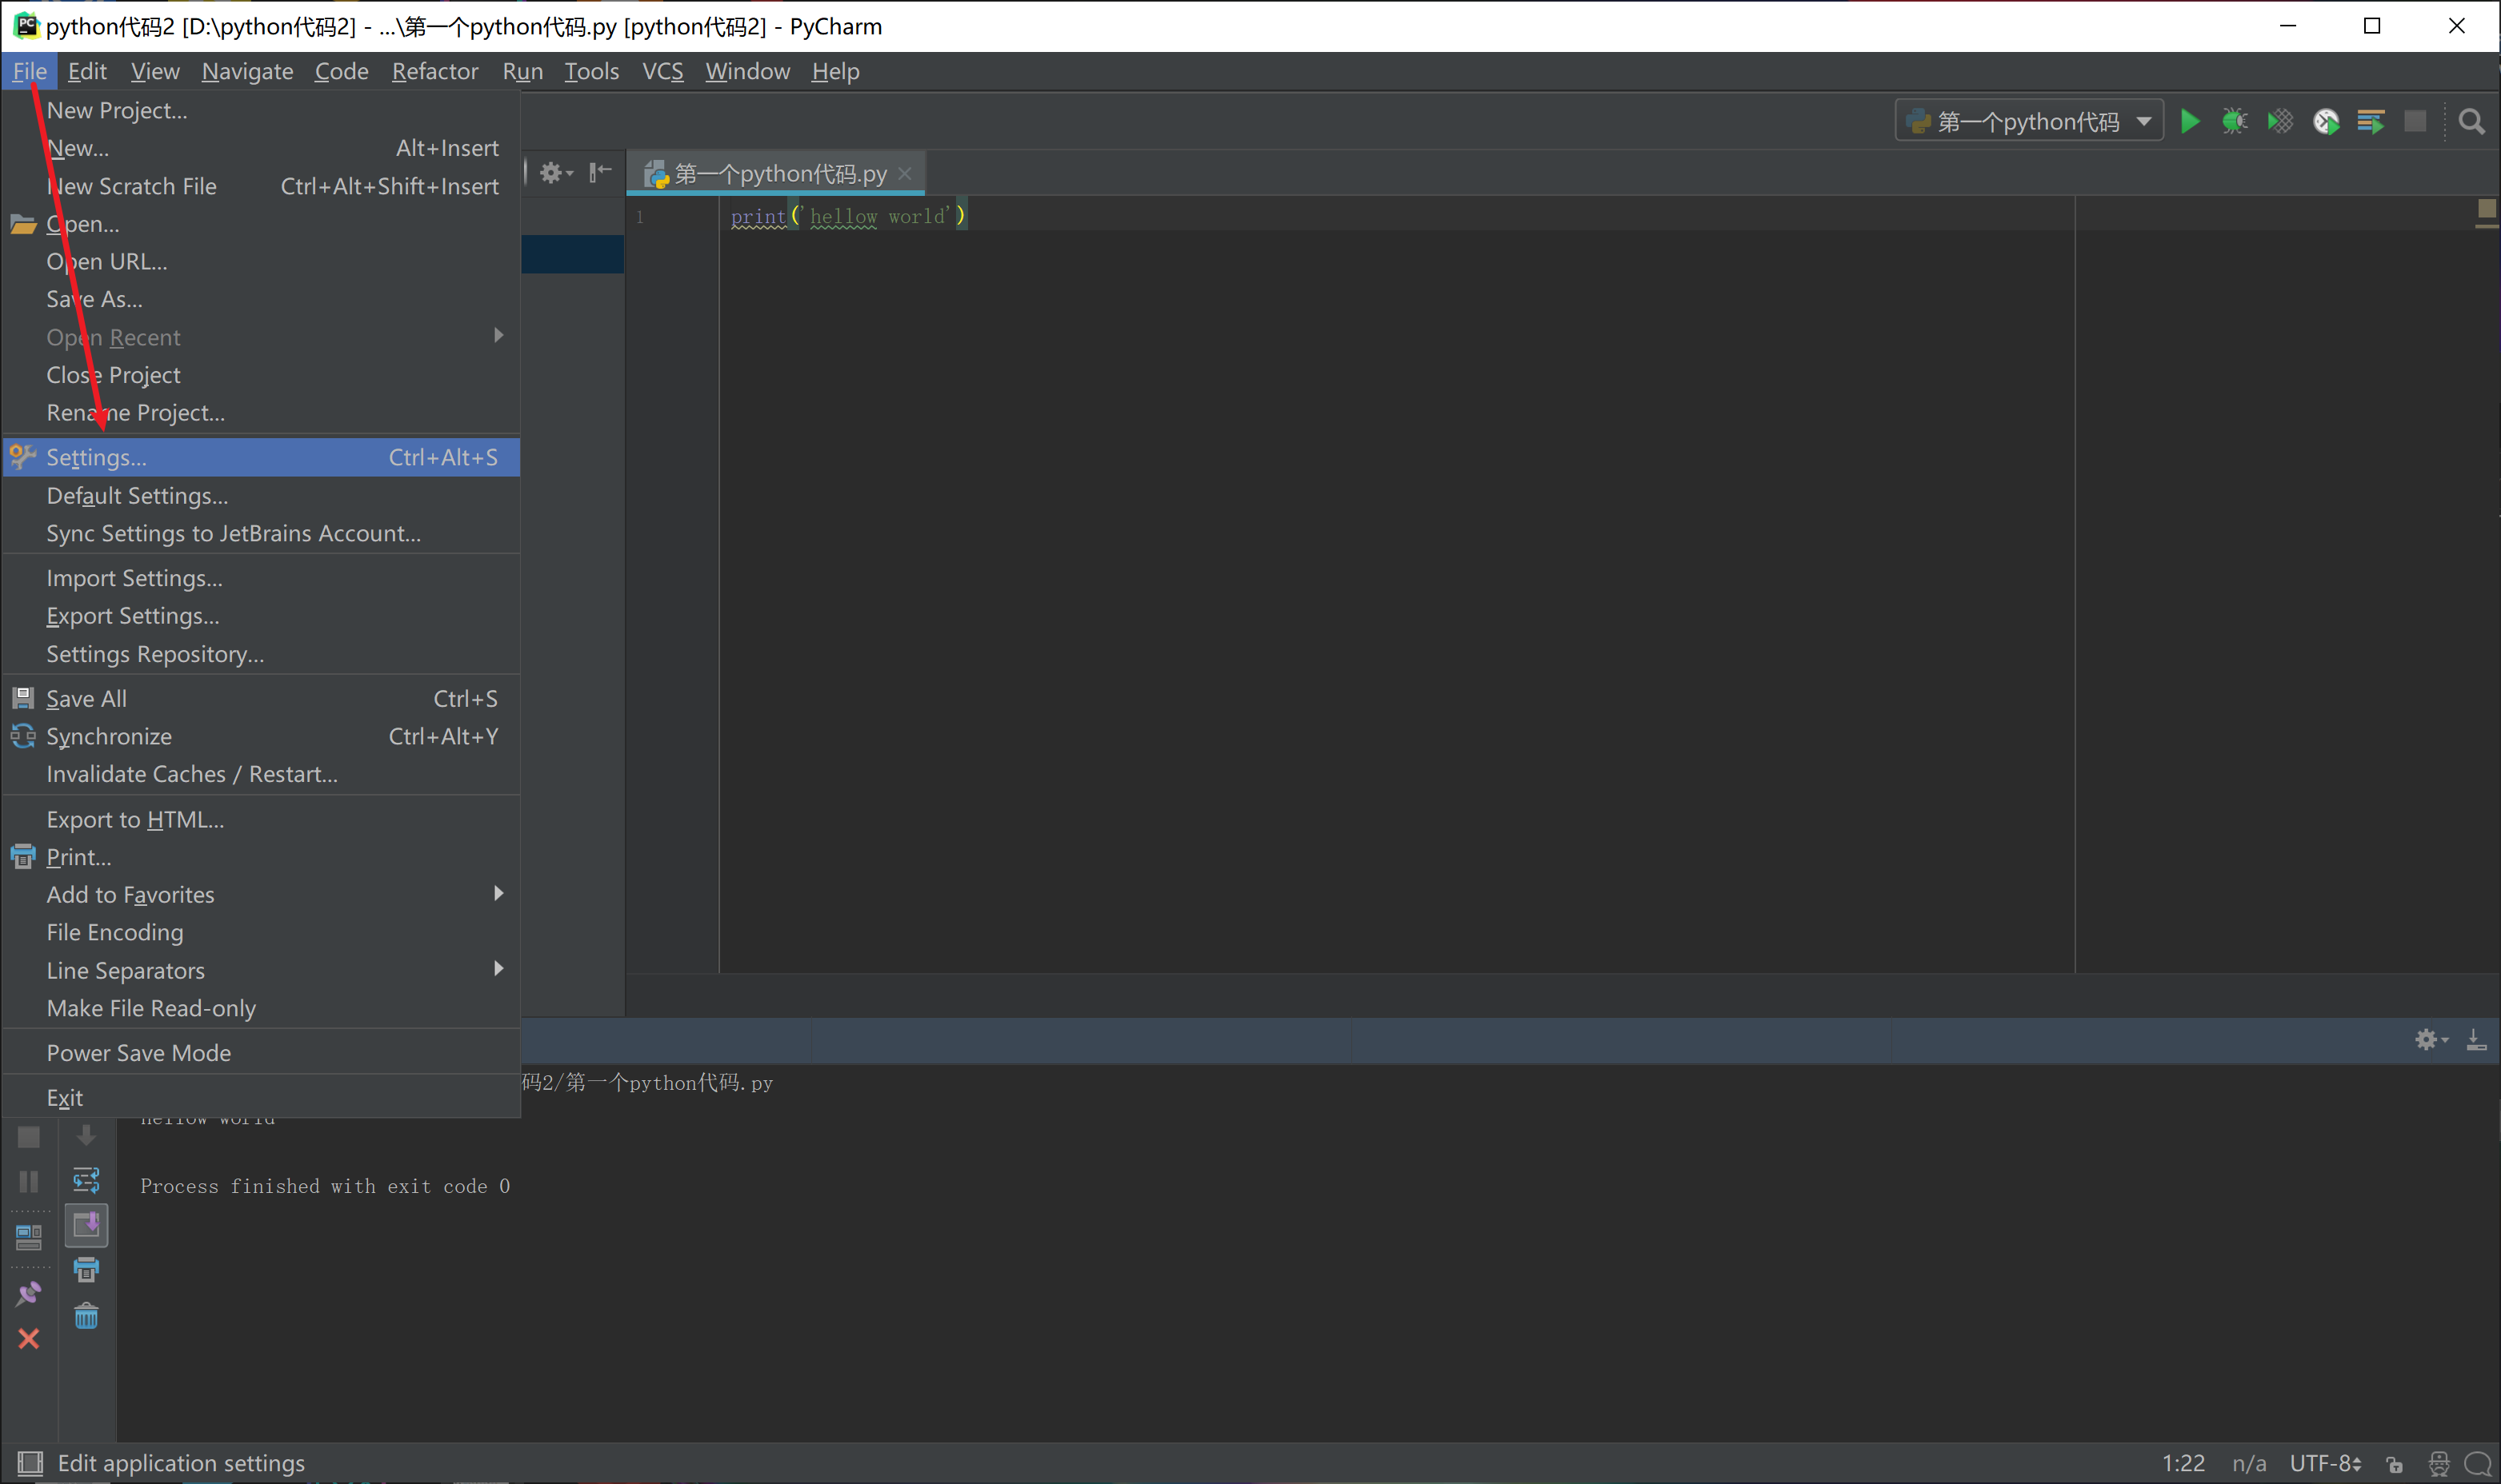The height and width of the screenshot is (1484, 2501).
Task: Click Exit in File menu
Action: pos(262,1097)
